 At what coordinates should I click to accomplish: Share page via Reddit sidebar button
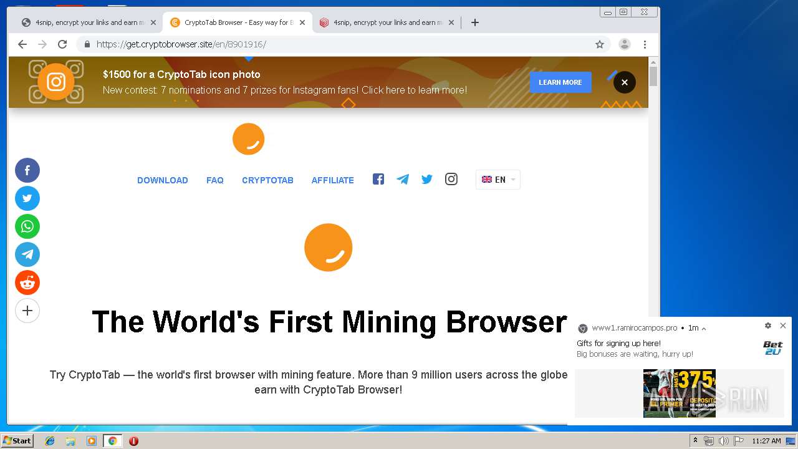click(x=27, y=282)
